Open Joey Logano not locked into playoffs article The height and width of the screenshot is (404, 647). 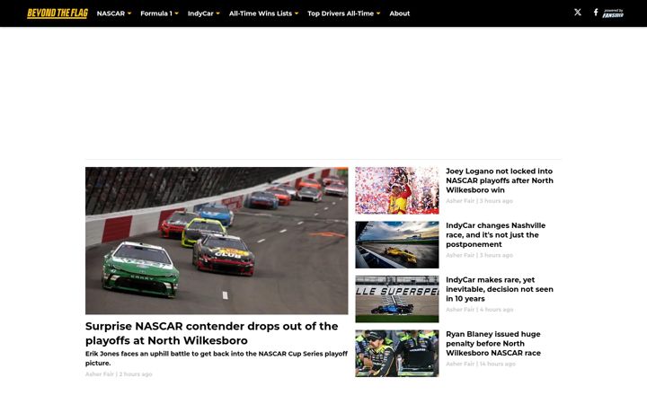[500, 180]
